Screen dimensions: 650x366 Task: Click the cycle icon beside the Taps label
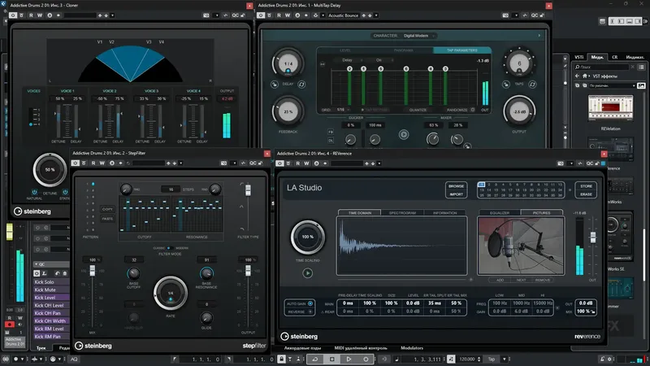click(533, 85)
